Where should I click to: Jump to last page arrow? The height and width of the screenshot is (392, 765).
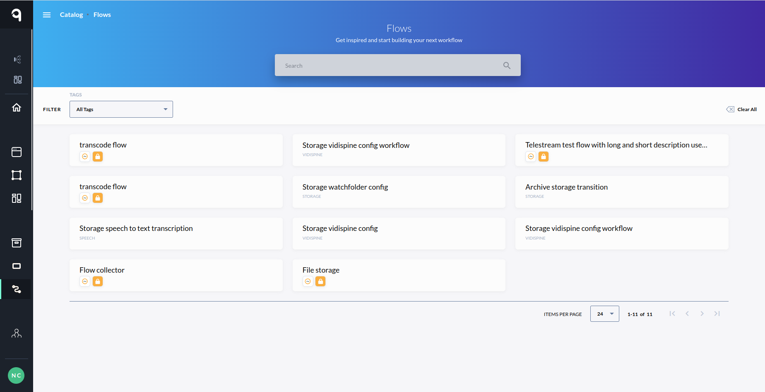click(717, 314)
